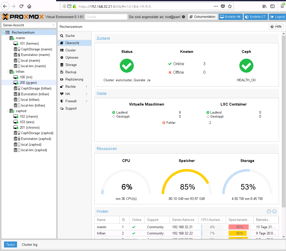The height and width of the screenshot is (251, 286).
Task: Expand the Firewall submenu
Action: (87, 101)
